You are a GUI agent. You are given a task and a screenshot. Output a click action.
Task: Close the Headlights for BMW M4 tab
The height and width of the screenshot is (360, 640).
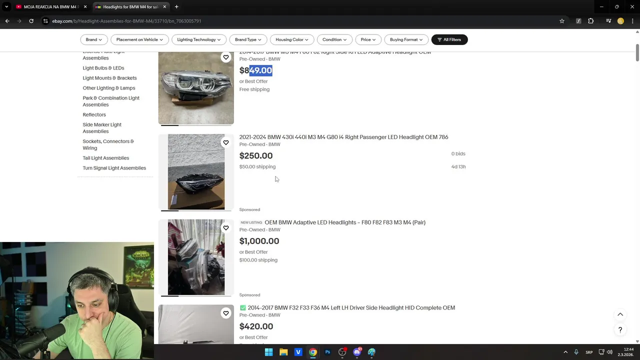(x=164, y=7)
